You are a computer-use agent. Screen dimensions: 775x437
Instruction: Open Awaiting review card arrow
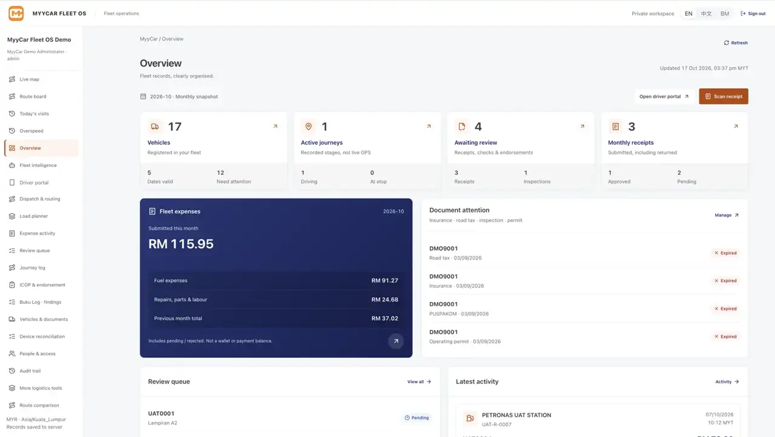coord(582,126)
